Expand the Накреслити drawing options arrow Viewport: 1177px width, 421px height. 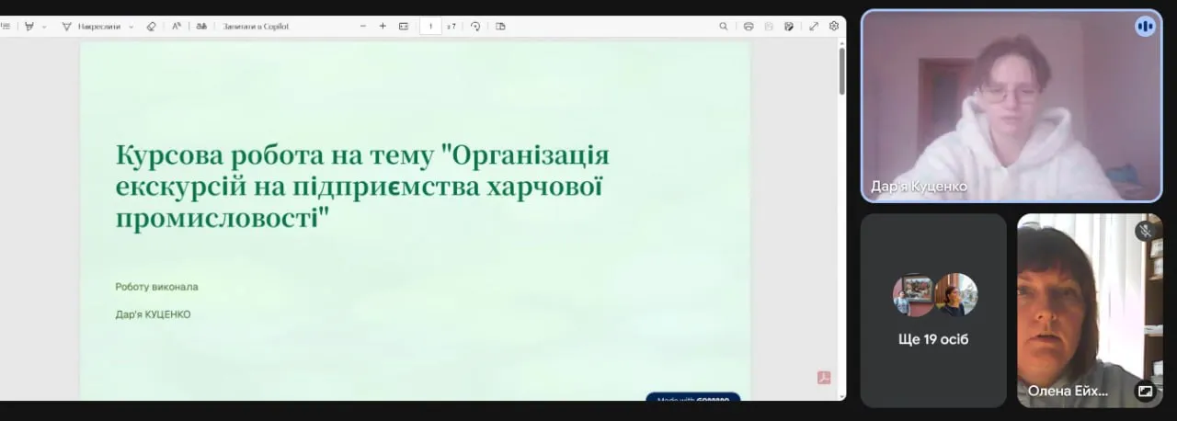point(131,27)
